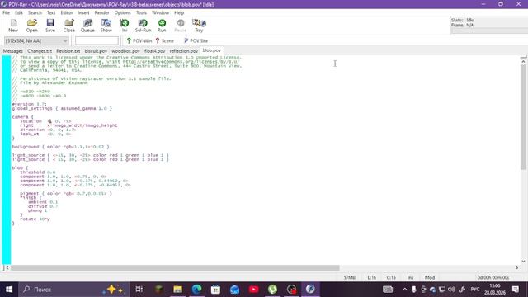Viewport: 528px width, 297px height.
Task: Open the notification center icon
Action: click(516, 290)
